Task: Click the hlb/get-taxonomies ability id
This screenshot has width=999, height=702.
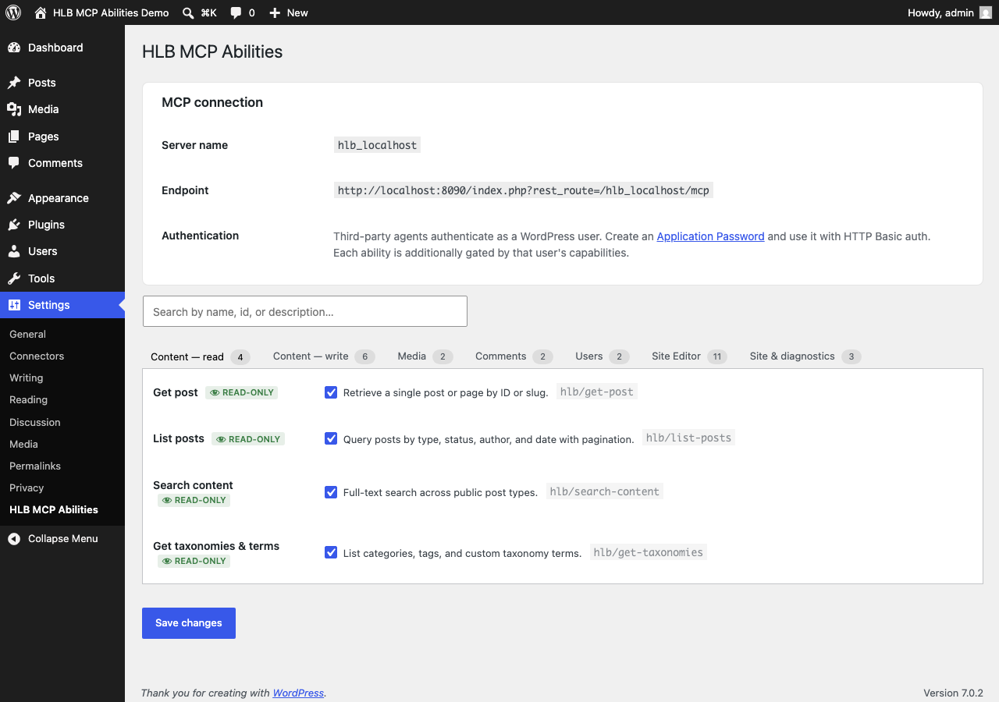Action: [649, 552]
